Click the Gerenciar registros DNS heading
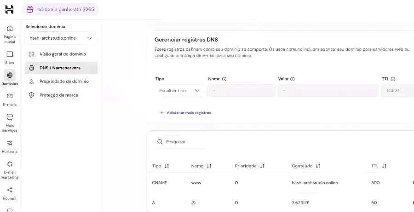The image size is (414, 212). click(x=186, y=40)
